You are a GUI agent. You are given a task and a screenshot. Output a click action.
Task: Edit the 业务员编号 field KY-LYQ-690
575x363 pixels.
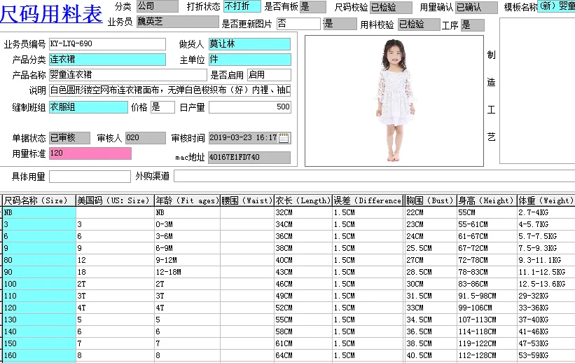pos(107,44)
